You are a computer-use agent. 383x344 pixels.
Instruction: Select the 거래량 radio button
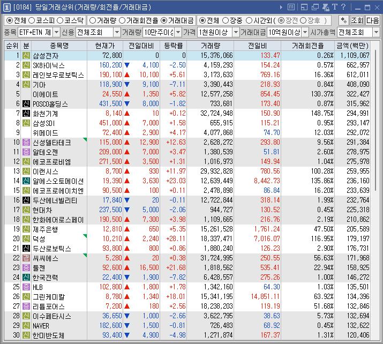(x=92, y=20)
